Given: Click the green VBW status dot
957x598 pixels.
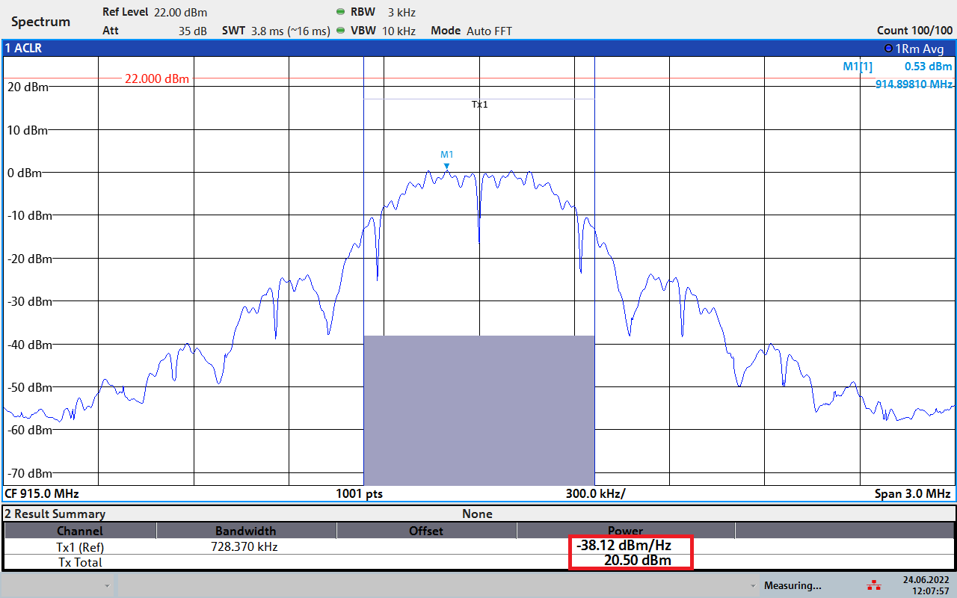Looking at the screenshot, I should 341,31.
